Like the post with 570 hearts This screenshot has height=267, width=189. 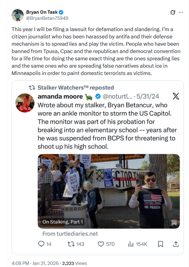101,244
